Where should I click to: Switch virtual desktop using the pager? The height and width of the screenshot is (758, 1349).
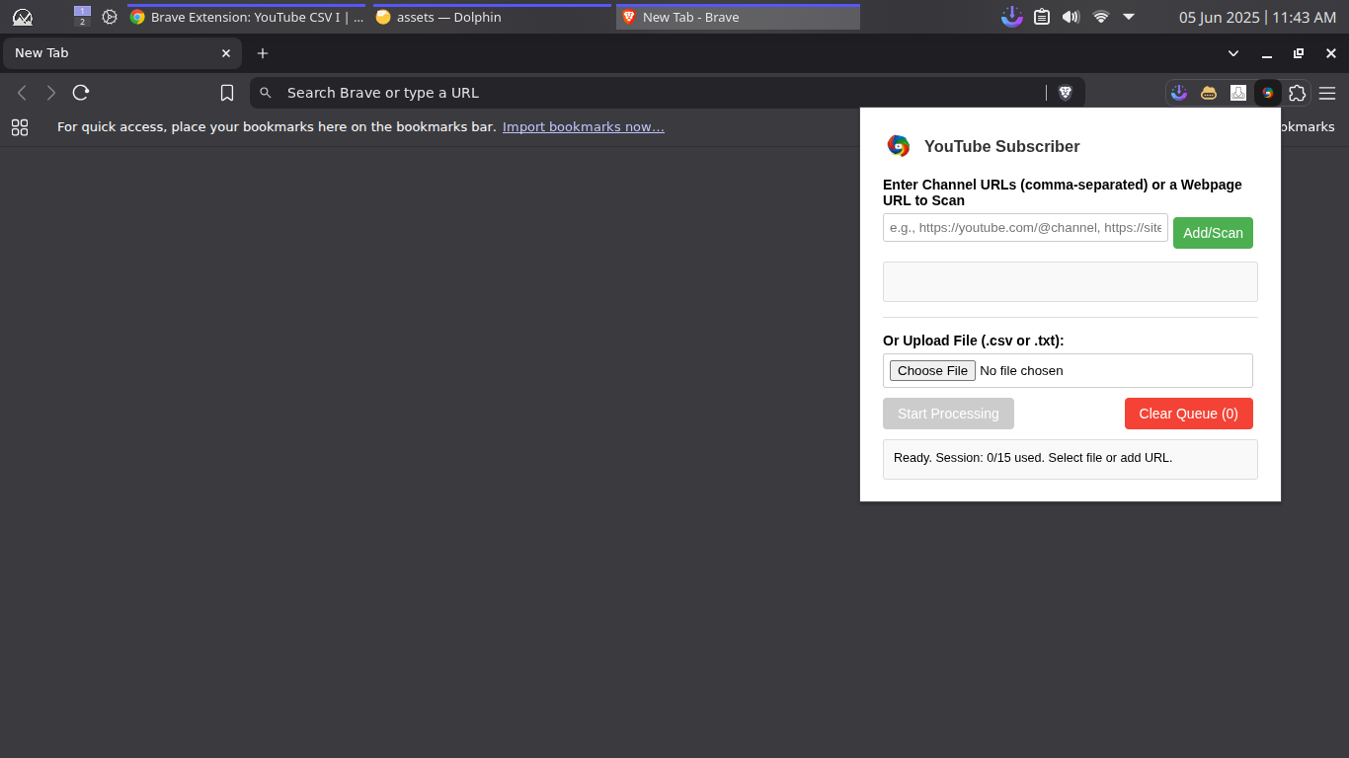pos(82,17)
